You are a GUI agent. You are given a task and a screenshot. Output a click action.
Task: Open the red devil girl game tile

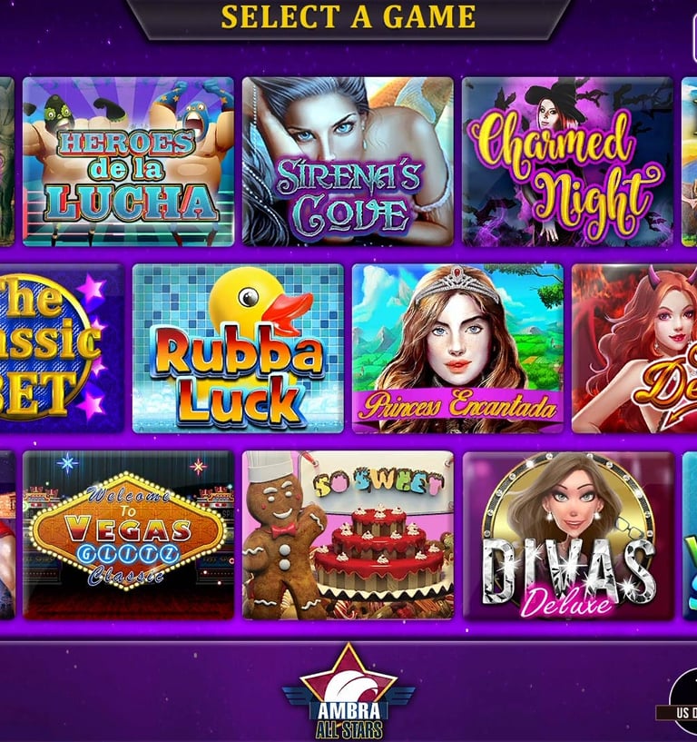pos(634,348)
